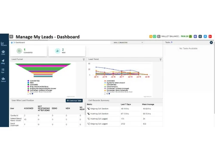Click the magenta band in the funnel chart
This screenshot has width=215, height=161.
(x=43, y=66)
